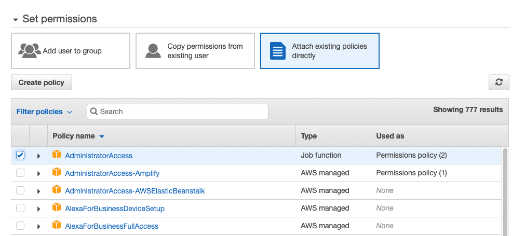Expand the AdministratorAccess policy row details
Viewport: 525px width, 236px height.
point(38,156)
